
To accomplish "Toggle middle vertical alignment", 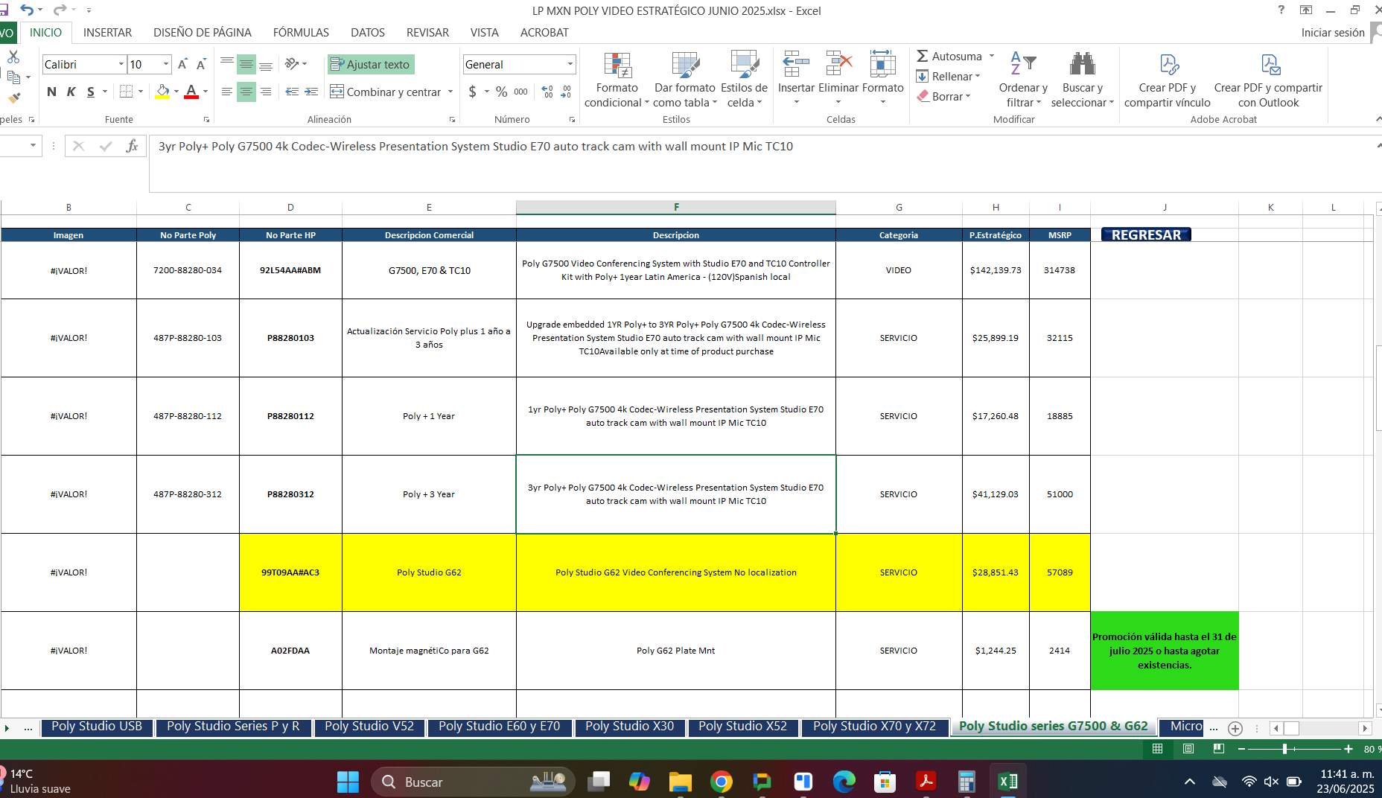I will [246, 65].
